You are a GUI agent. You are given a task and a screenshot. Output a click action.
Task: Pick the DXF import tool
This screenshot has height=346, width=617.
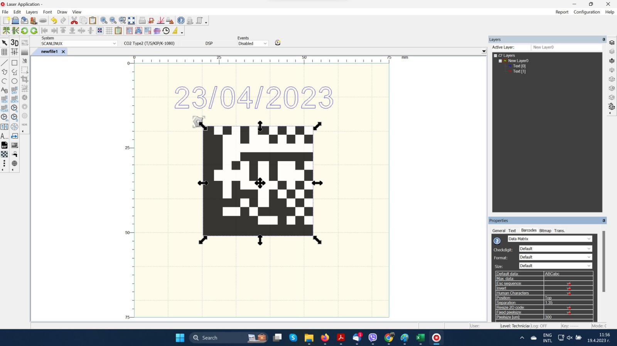click(x=4, y=145)
